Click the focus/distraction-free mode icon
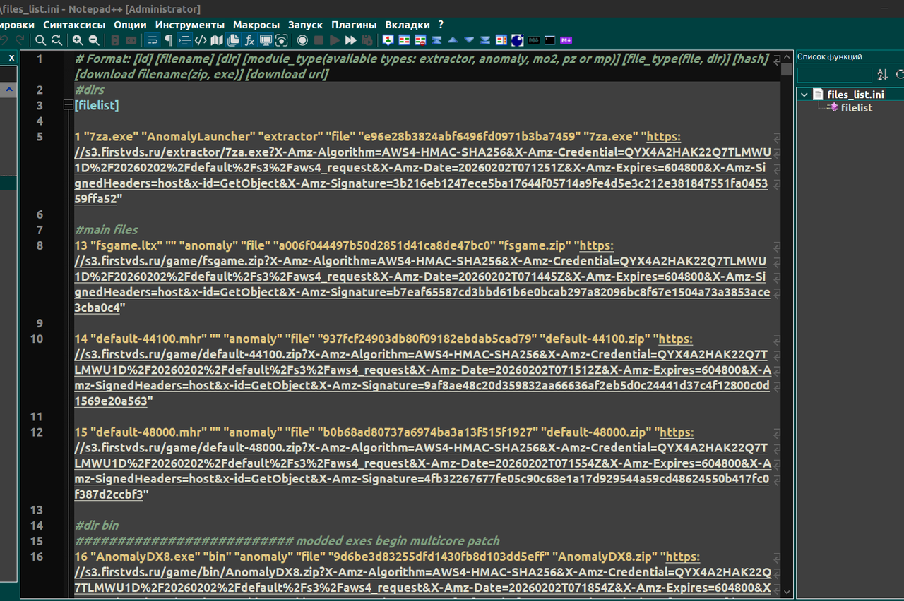 (x=282, y=40)
